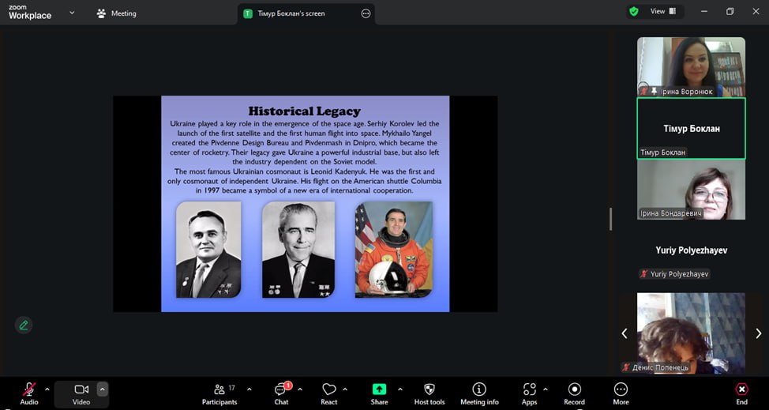Image resolution: width=769 pixels, height=410 pixels.
Task: Open the Apps panel
Action: 529,392
